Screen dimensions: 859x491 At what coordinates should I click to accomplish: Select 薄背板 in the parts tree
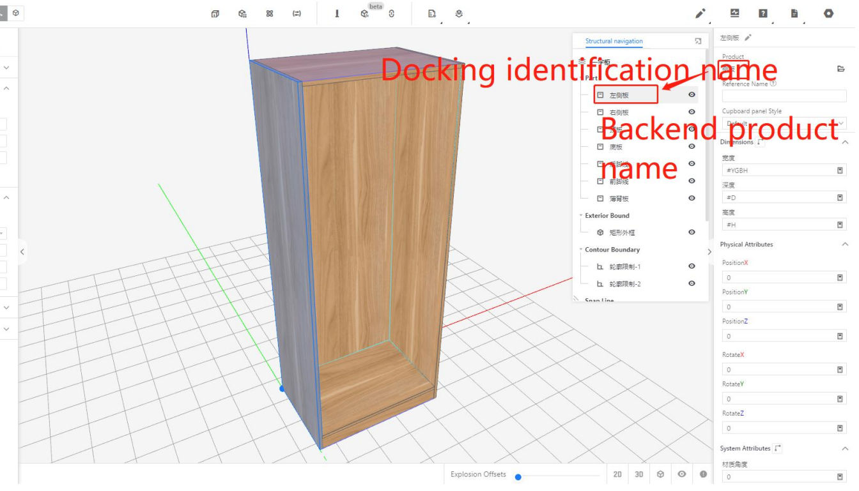point(619,199)
